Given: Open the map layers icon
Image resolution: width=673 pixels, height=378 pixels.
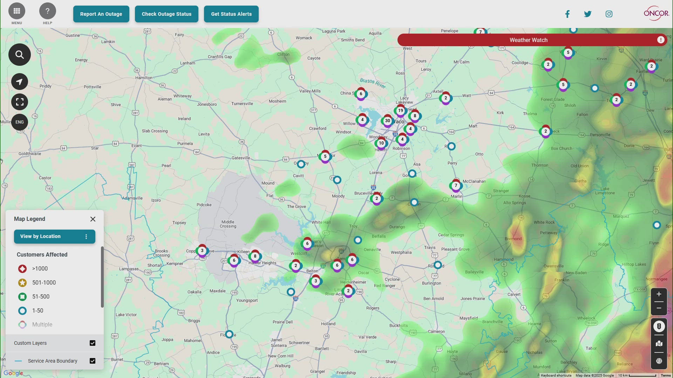Looking at the screenshot, I should (659, 344).
